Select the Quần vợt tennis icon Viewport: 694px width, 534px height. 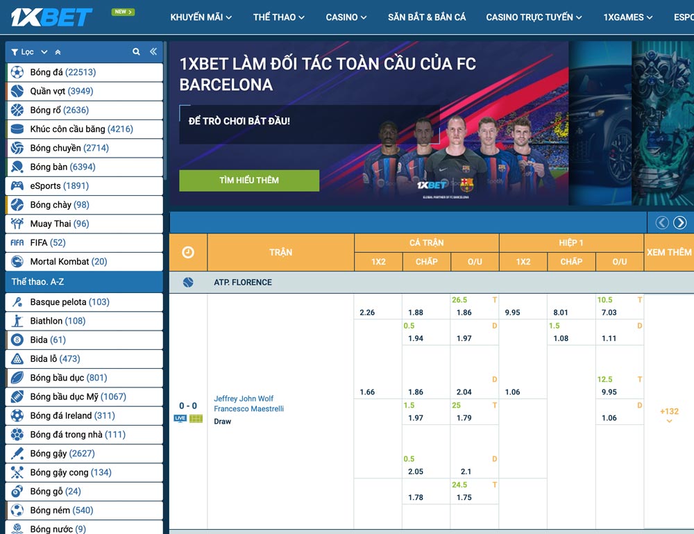pyautogui.click(x=17, y=91)
